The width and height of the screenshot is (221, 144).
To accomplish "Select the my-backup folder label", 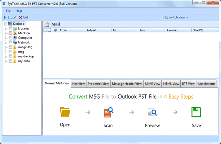I will 26,56.
